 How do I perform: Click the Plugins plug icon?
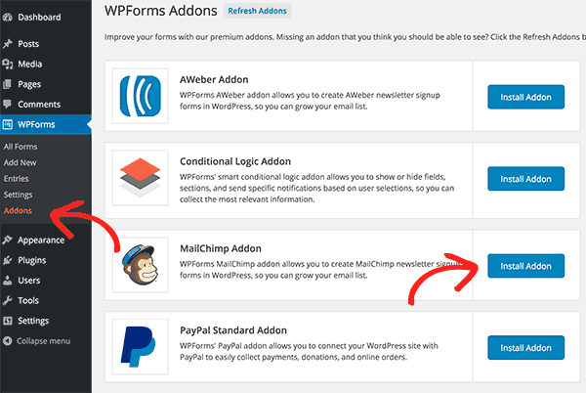pyautogui.click(x=8, y=260)
